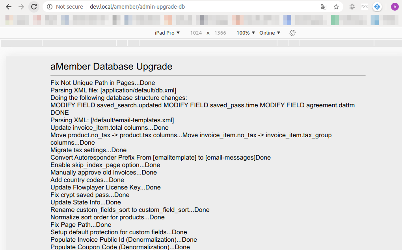Open the profile avatar labeled A

click(x=395, y=7)
